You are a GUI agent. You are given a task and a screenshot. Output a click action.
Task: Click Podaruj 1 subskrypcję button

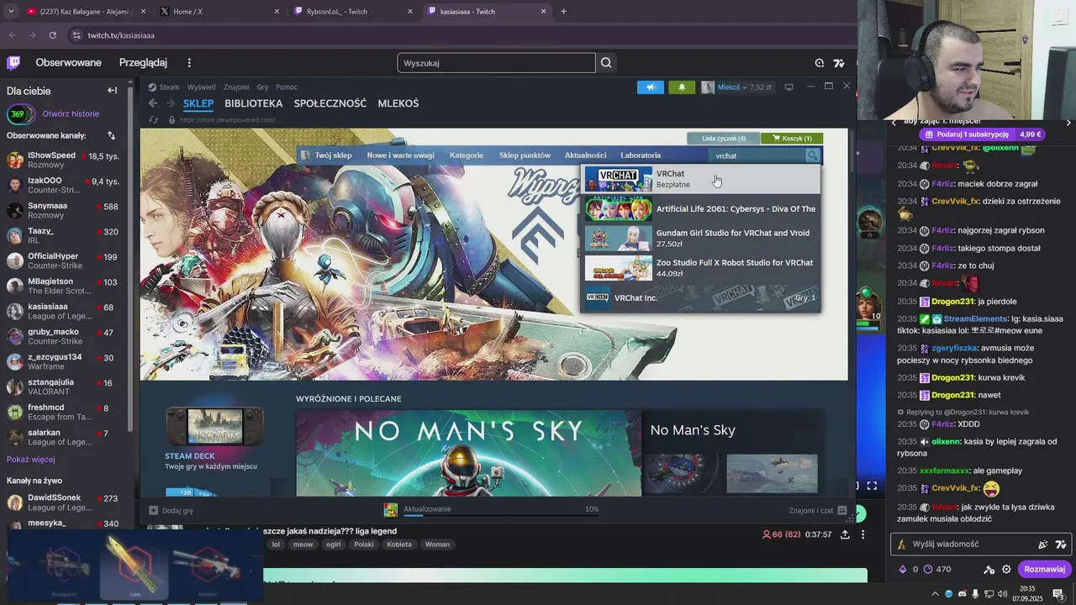(x=983, y=134)
